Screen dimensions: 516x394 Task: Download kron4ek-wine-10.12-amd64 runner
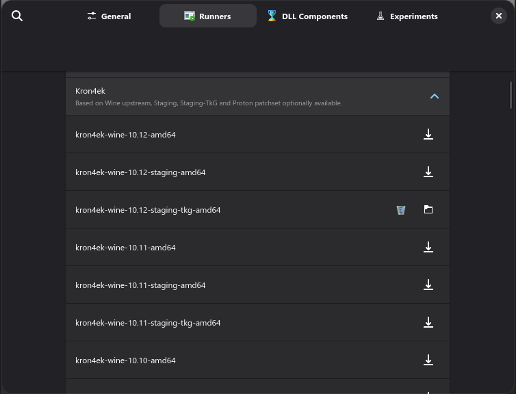428,135
